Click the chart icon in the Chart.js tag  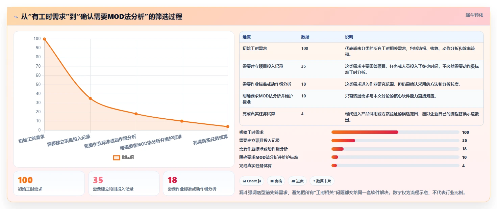point(244,181)
